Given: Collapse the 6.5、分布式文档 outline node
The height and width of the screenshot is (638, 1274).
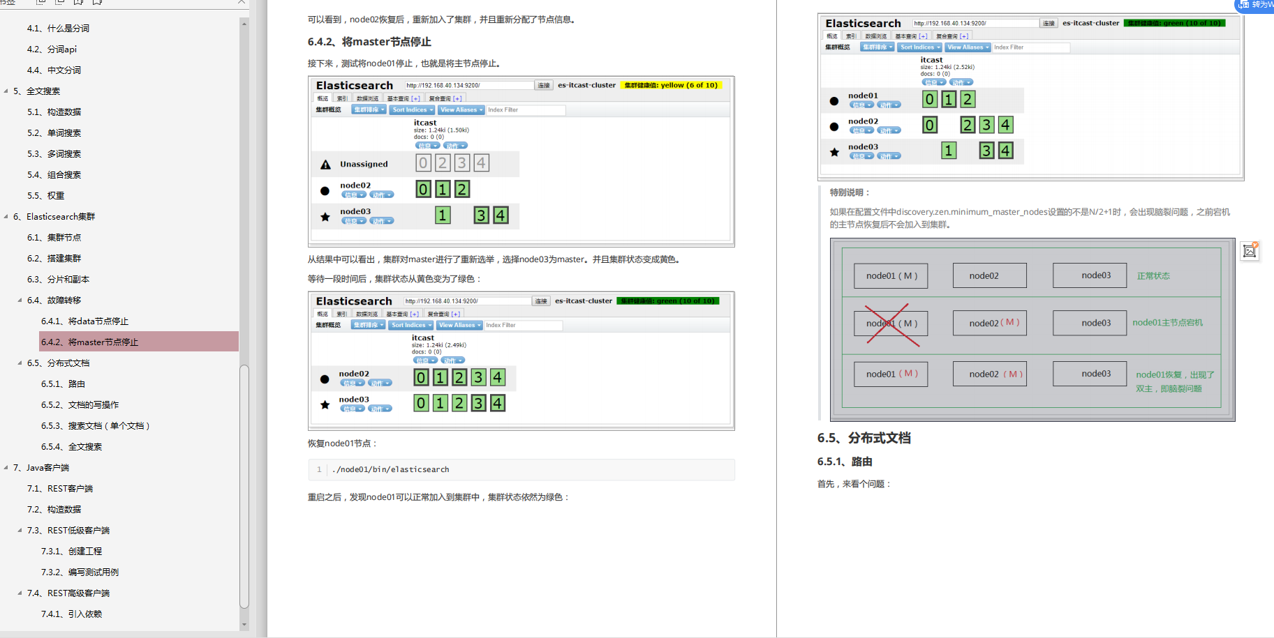Looking at the screenshot, I should [x=20, y=363].
